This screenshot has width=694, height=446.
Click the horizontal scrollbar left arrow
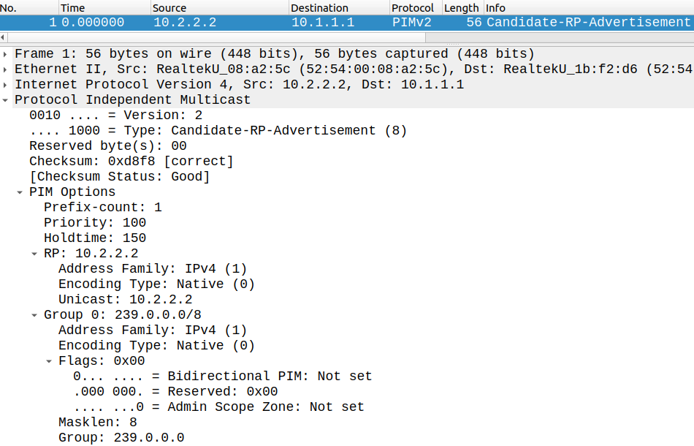coord(3,37)
